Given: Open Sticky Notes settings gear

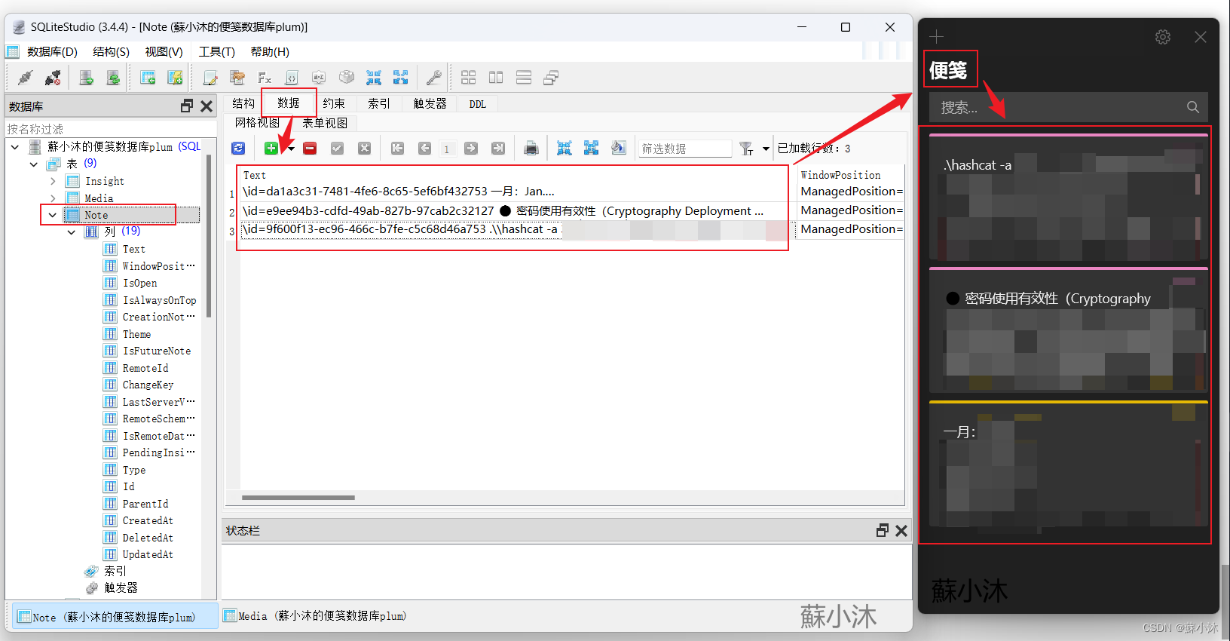Looking at the screenshot, I should tap(1163, 37).
